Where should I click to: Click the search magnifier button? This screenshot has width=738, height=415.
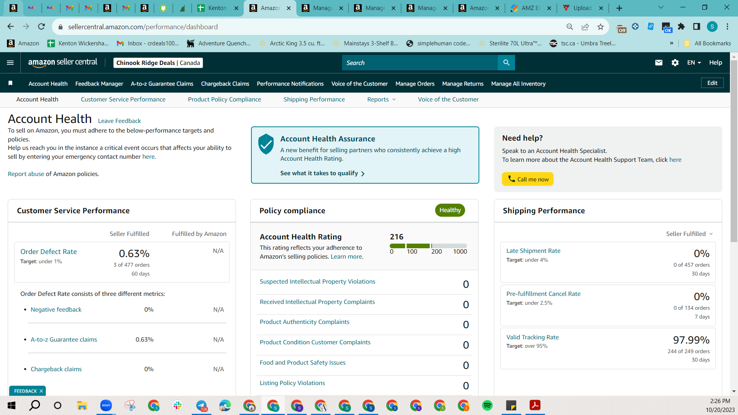(506, 63)
